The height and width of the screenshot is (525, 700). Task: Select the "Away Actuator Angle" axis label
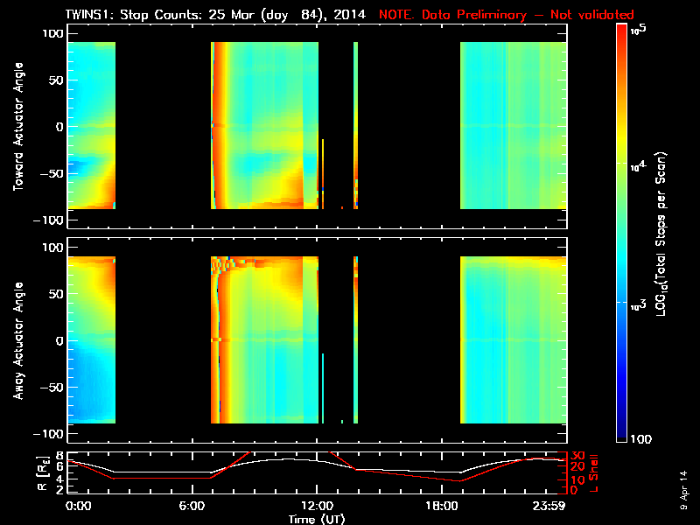coord(18,340)
